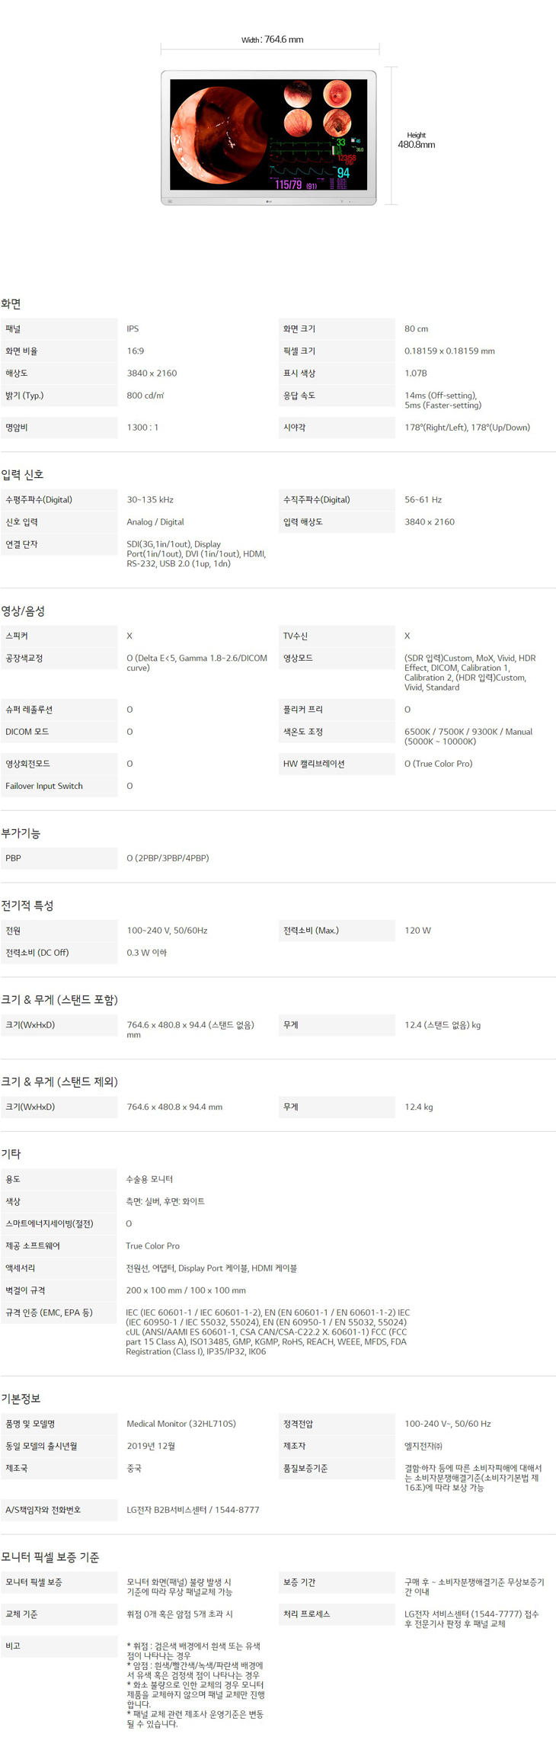This screenshot has height=1737, width=556.
Task: Click the top-left small endoscopy circle
Action: pyautogui.click(x=297, y=95)
